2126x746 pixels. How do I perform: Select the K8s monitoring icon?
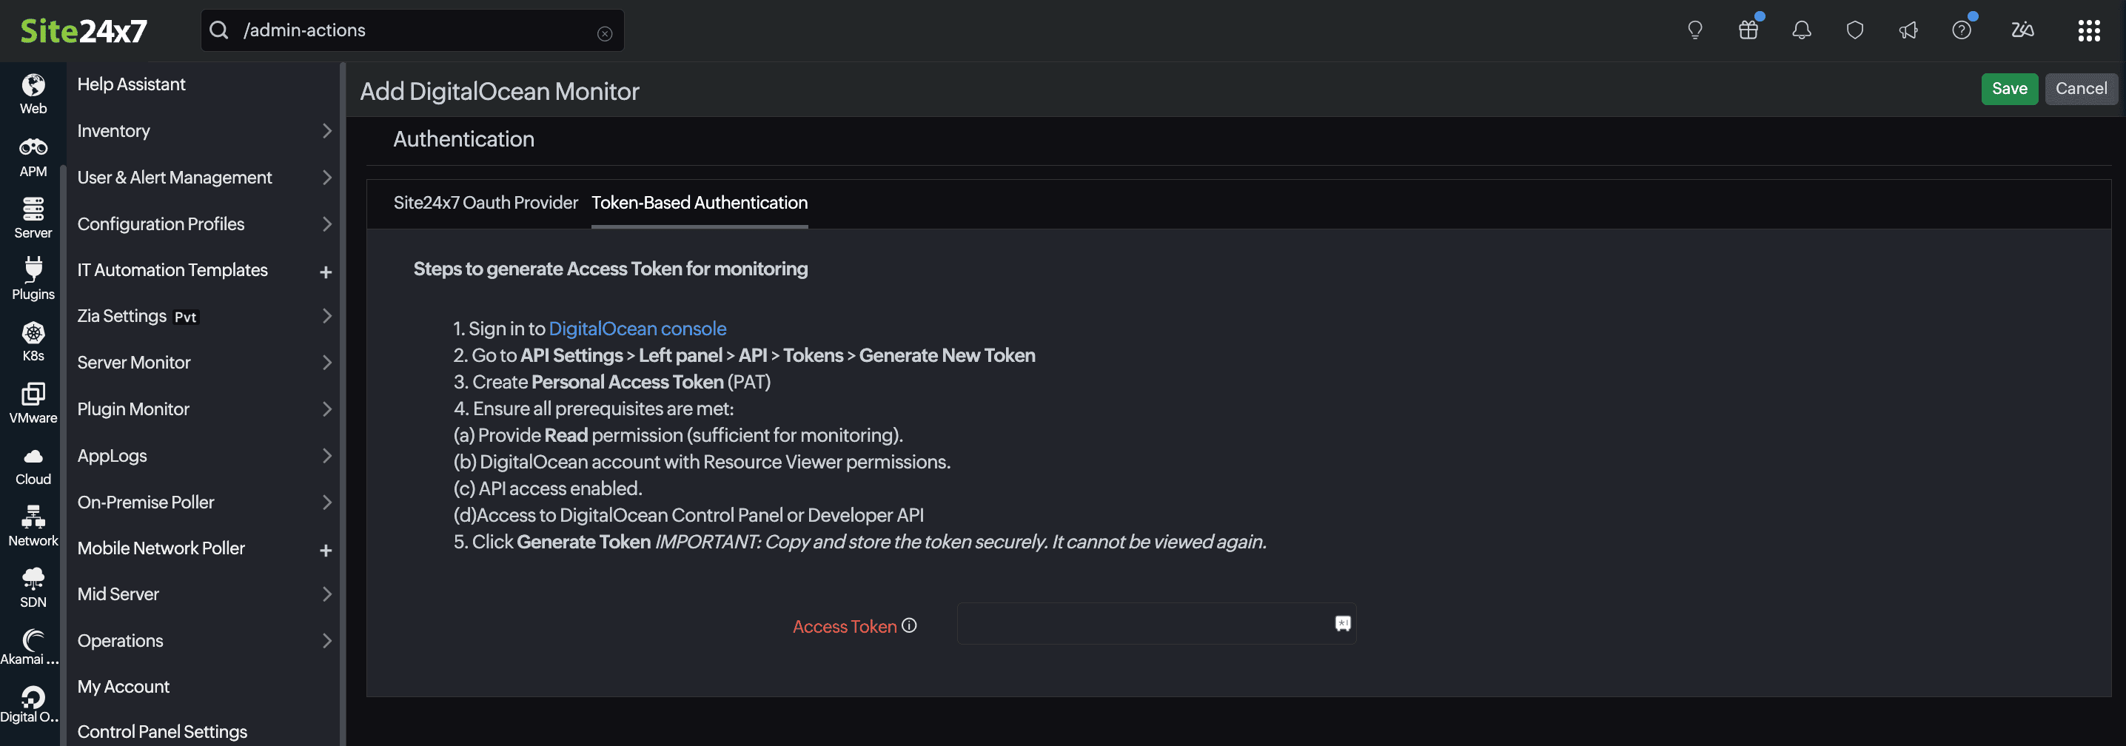[32, 339]
